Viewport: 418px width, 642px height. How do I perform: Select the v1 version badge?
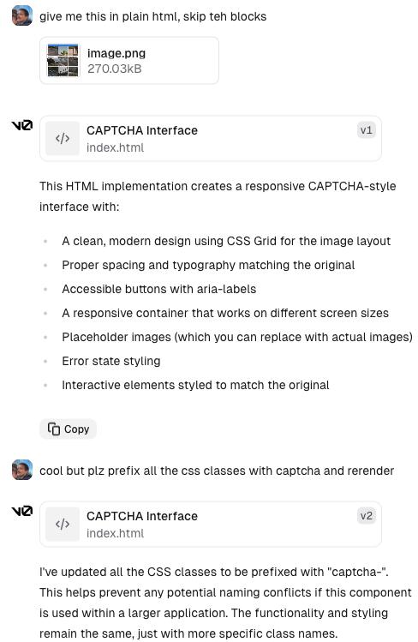(366, 130)
